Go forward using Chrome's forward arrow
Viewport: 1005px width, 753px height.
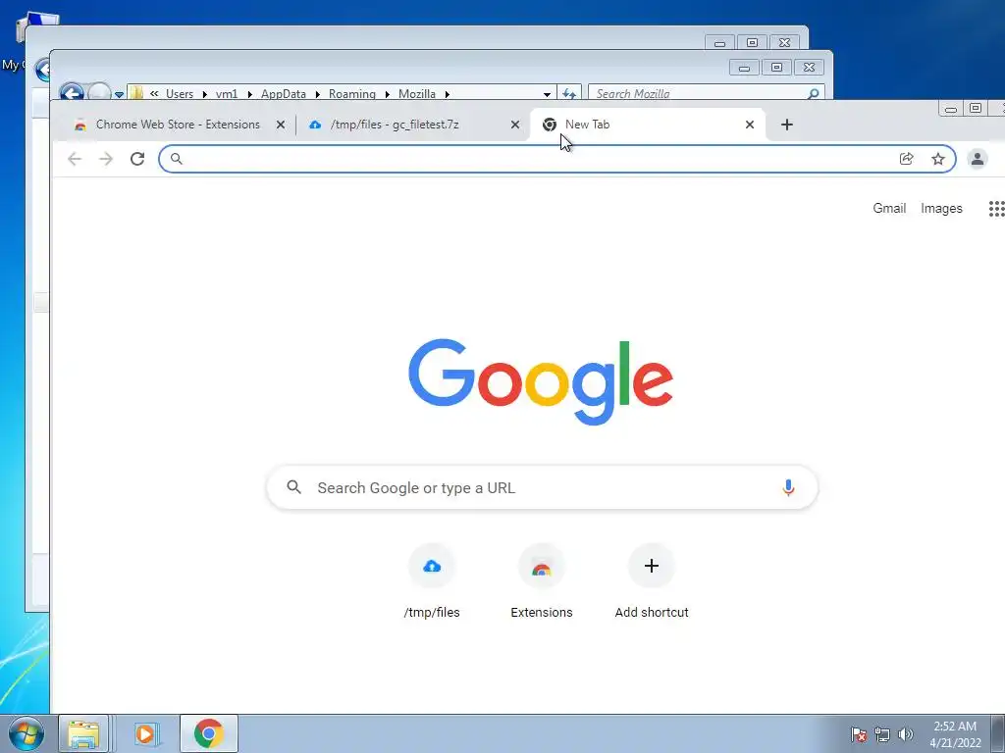[x=106, y=159]
